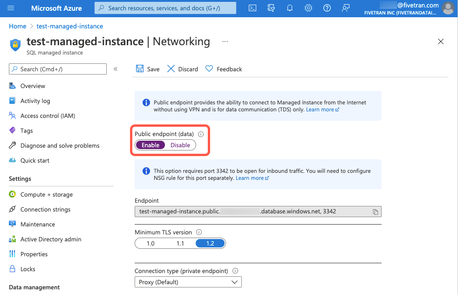Open the top bar feedback person icon
Screen dimensions: 458x294
[346, 8]
